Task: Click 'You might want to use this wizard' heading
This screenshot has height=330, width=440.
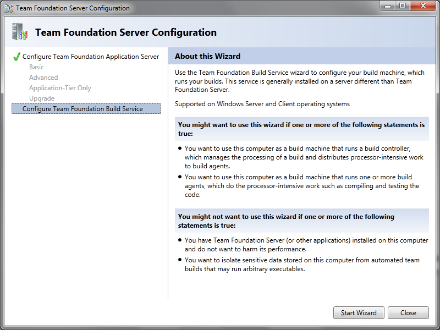Action: 301,129
